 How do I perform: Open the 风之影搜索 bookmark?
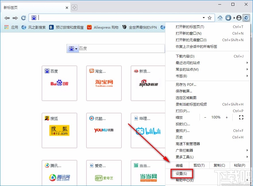point(34,27)
